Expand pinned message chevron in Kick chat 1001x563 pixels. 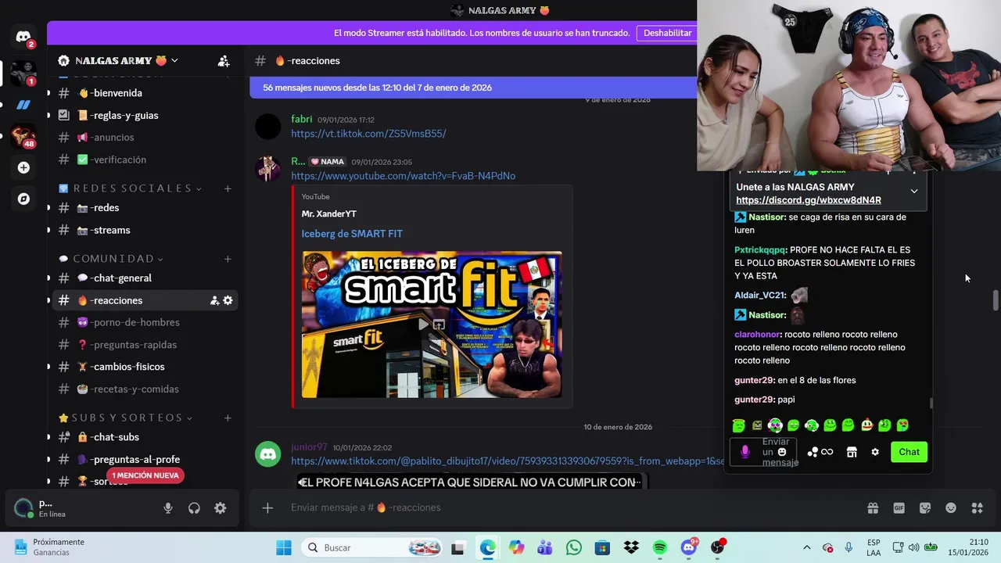coord(913,191)
